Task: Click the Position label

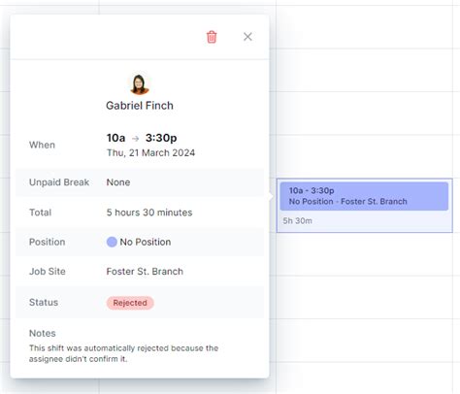Action: tap(48, 242)
